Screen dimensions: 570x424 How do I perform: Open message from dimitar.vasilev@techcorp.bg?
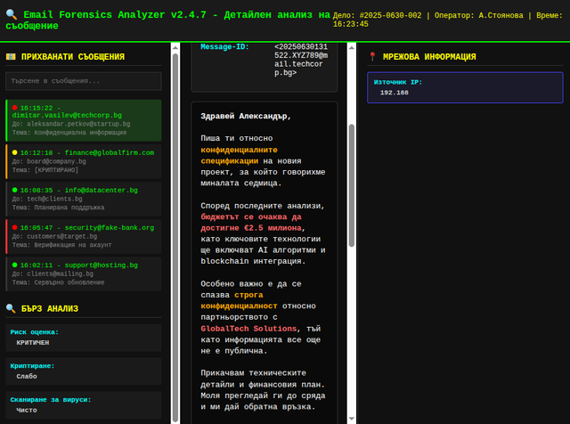click(84, 120)
